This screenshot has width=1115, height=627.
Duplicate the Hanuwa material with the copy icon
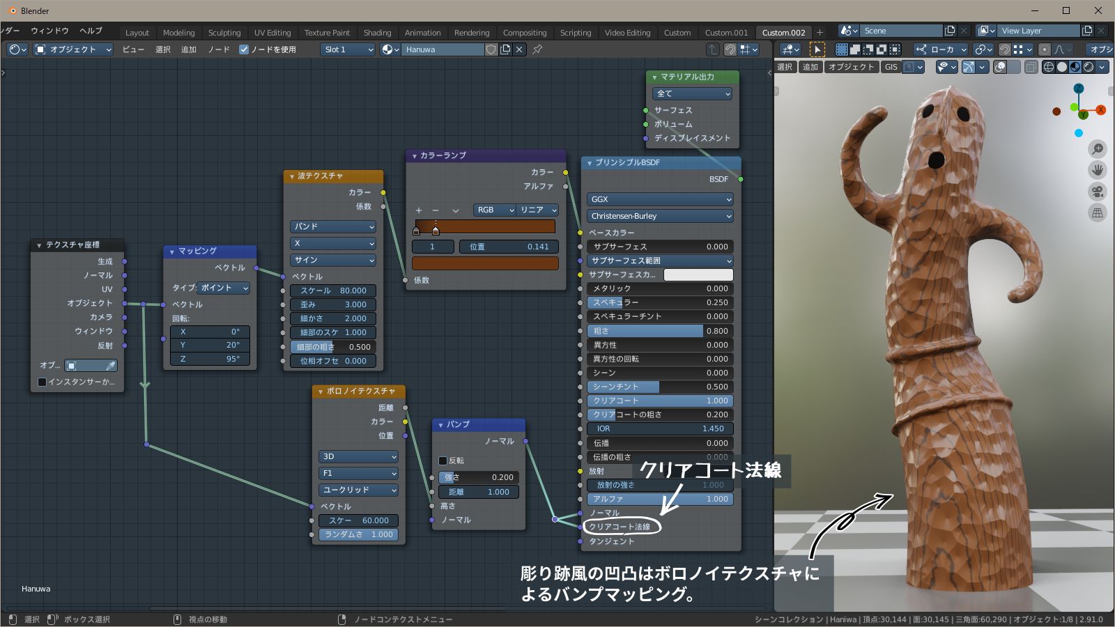pyautogui.click(x=505, y=49)
